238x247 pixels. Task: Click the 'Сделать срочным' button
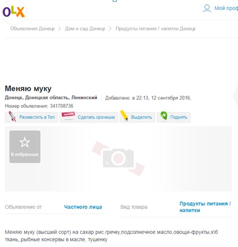pos(89,117)
